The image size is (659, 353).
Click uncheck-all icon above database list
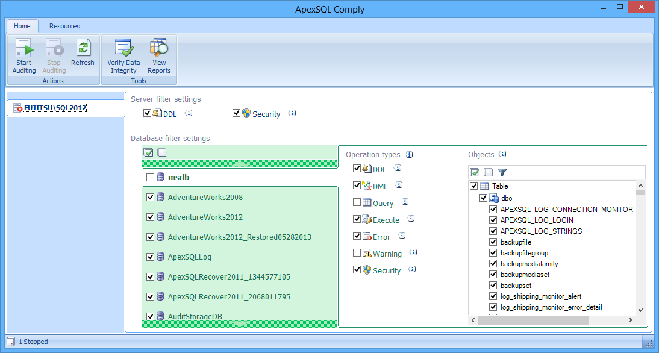[x=162, y=152]
